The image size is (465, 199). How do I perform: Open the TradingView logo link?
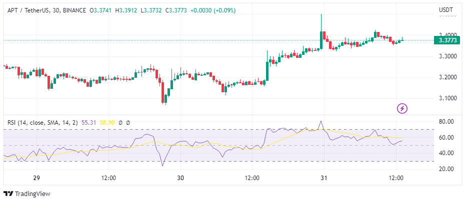pos(27,194)
